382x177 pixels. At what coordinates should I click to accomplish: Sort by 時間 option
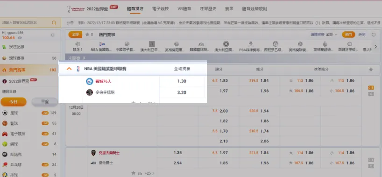pos(362,35)
